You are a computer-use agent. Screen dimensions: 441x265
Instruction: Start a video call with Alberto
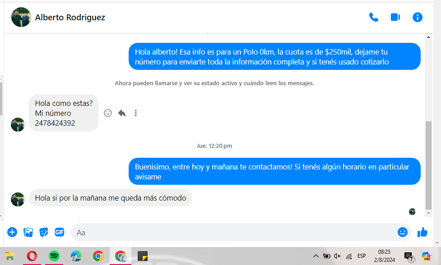point(395,17)
